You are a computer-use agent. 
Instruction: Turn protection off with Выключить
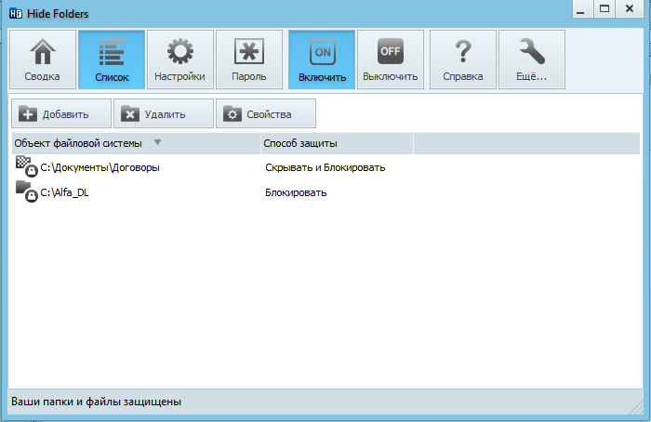click(x=391, y=59)
